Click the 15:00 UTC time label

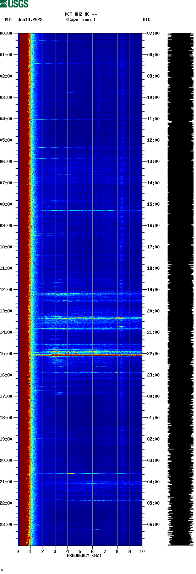153,204
